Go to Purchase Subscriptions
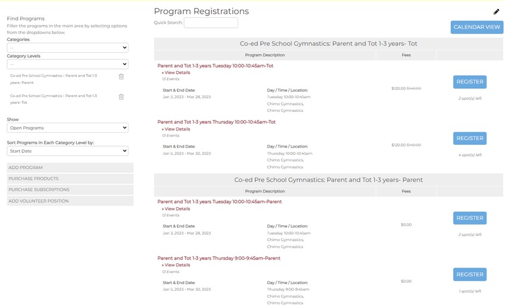The height and width of the screenshot is (308, 527). click(70, 189)
